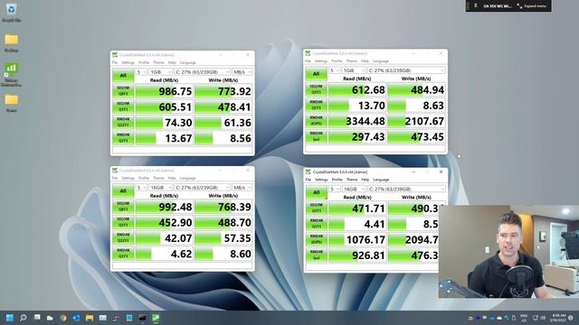
Task: Start SEQ1M Q8T1 test showing 986.75
Action: tap(123, 91)
